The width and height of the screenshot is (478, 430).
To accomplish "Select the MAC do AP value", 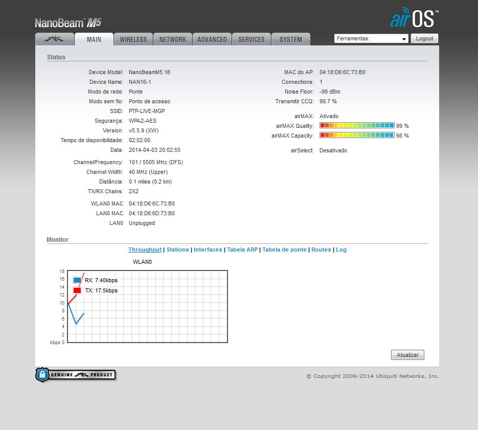I will pos(343,72).
